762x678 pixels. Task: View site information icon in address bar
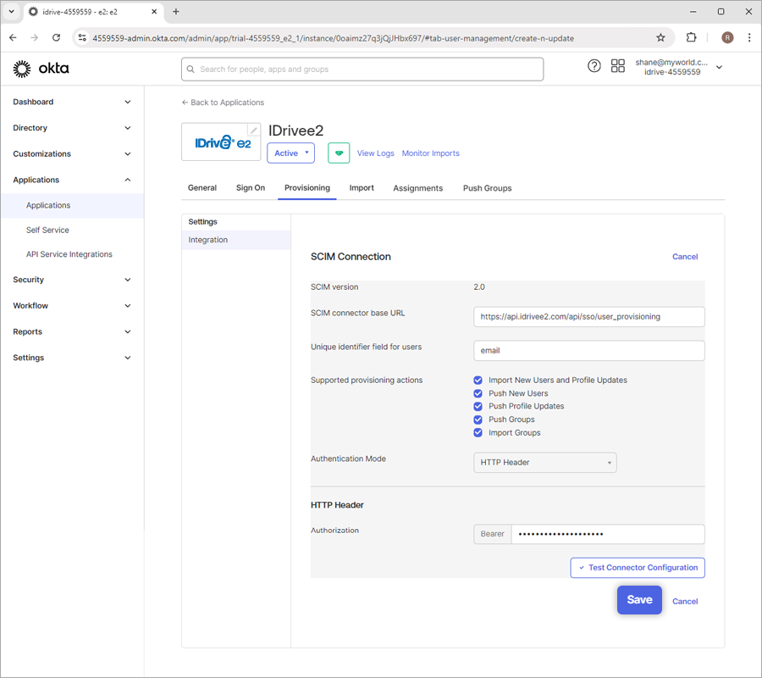(82, 37)
